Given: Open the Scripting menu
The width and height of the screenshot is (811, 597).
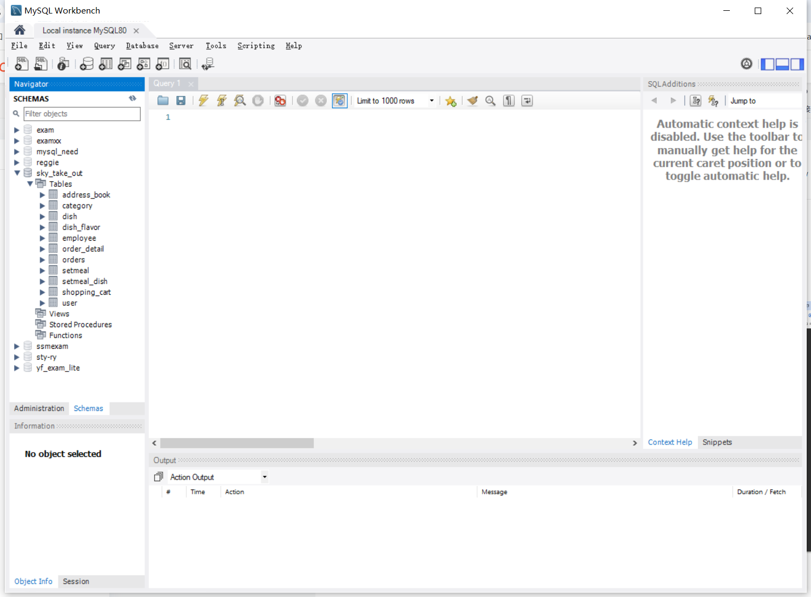Looking at the screenshot, I should pos(256,46).
